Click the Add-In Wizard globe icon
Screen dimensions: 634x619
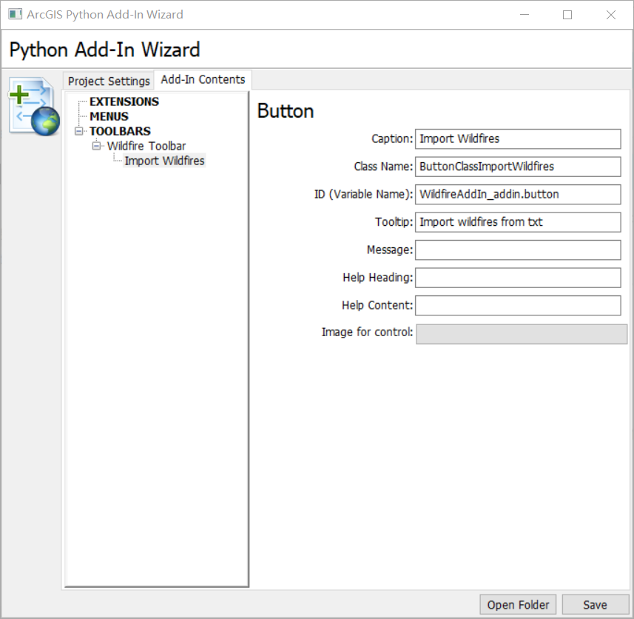[x=33, y=106]
